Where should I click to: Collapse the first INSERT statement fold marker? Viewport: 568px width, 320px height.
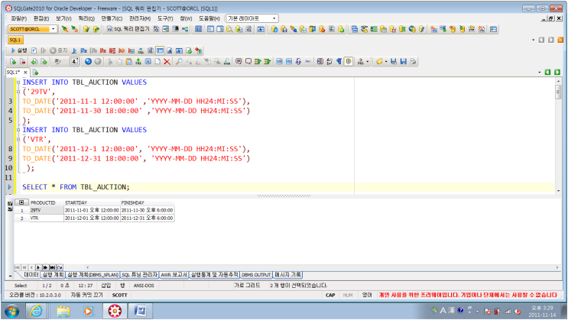(x=18, y=82)
